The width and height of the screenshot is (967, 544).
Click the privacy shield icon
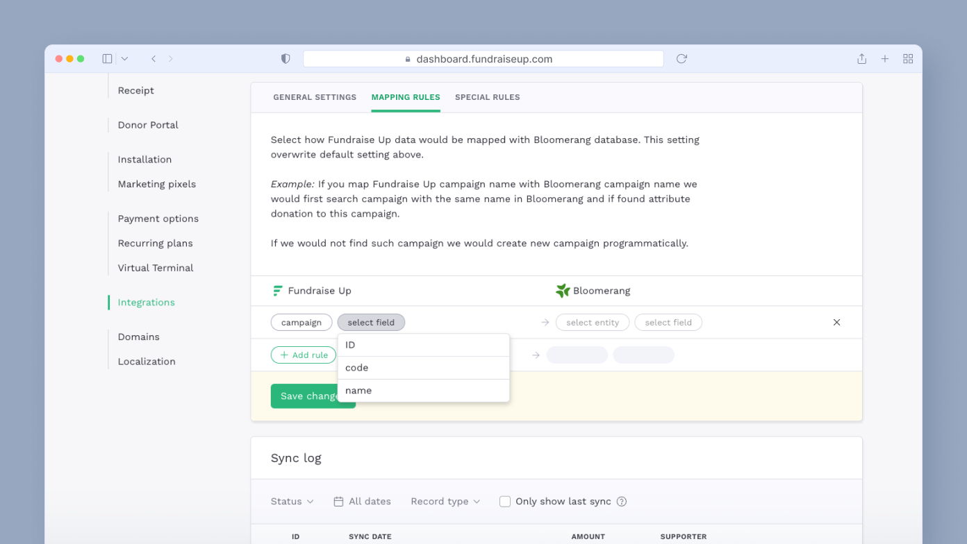point(286,59)
